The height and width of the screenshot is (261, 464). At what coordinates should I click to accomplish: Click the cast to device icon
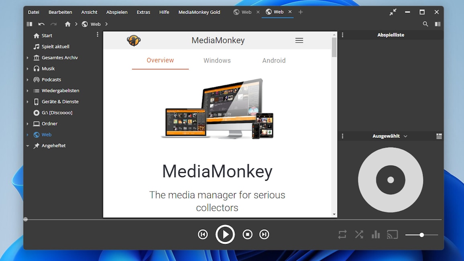pyautogui.click(x=393, y=234)
